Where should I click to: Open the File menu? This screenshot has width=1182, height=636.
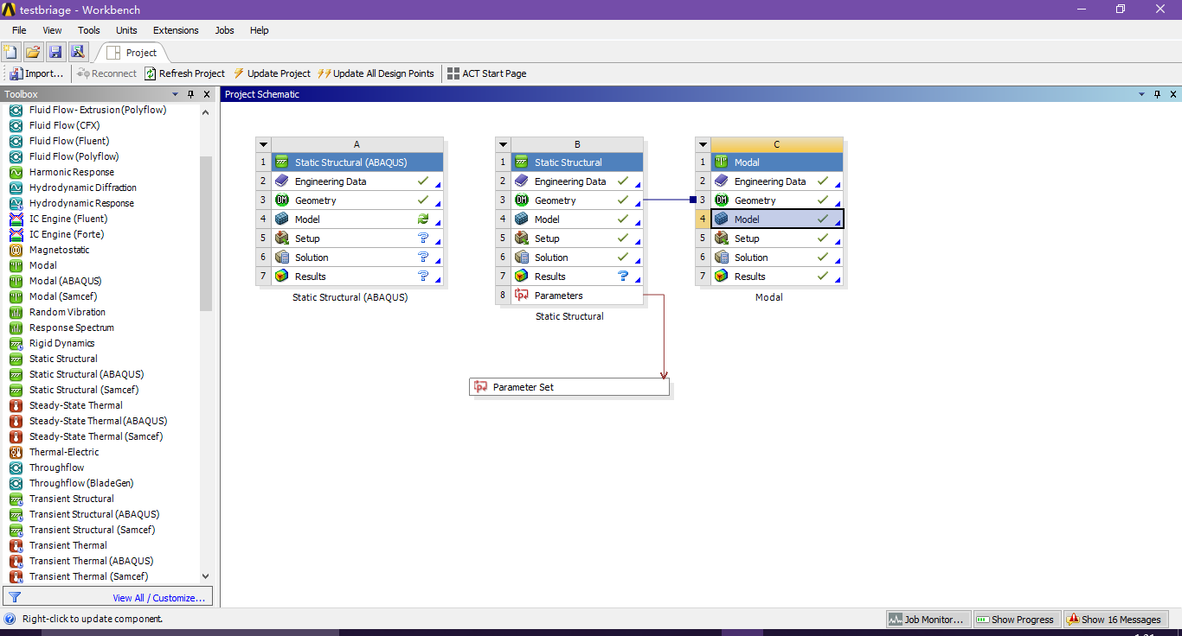tap(19, 30)
